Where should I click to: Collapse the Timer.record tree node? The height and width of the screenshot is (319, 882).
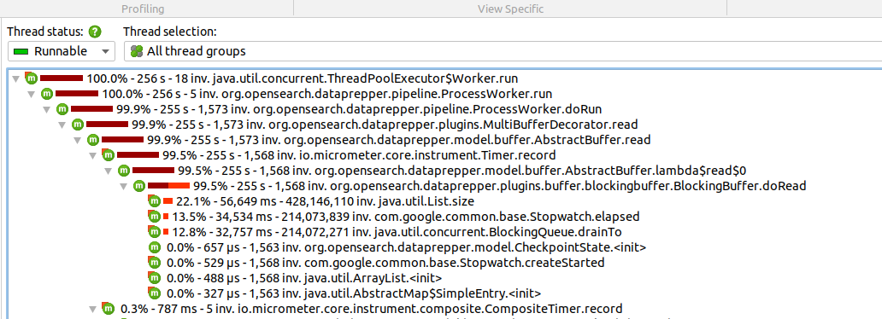point(93,155)
